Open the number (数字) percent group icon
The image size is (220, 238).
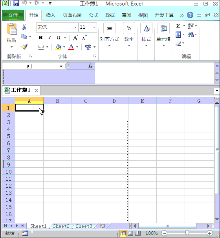pos(129,28)
